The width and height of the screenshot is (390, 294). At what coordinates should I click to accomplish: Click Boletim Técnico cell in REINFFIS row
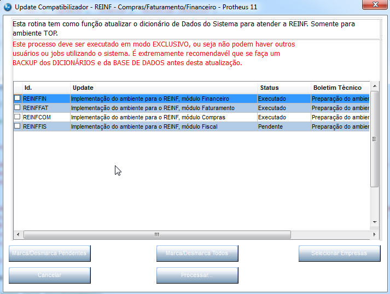pos(340,126)
